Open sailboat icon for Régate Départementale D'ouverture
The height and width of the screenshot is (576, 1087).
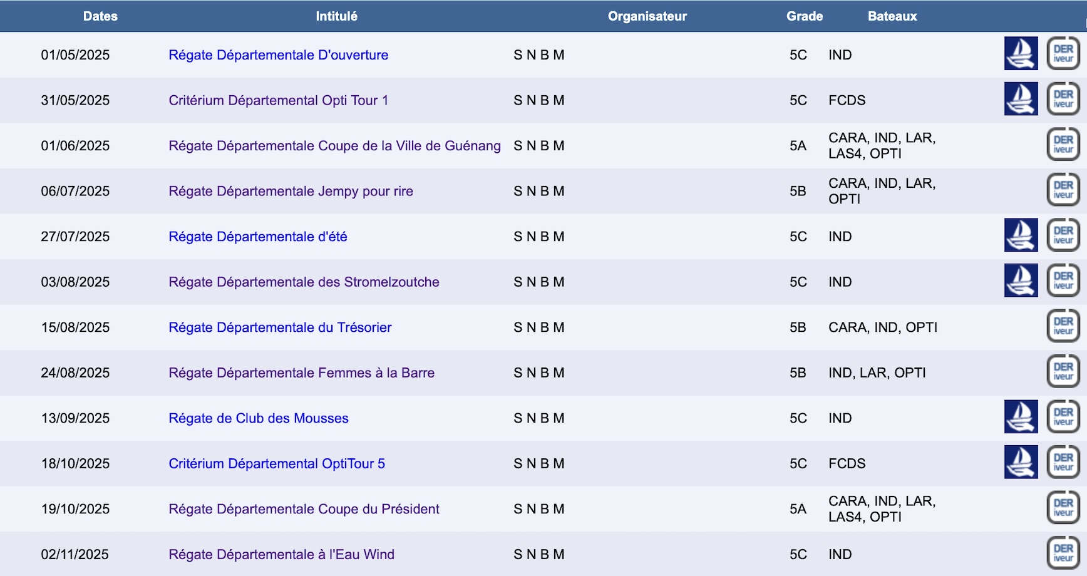coord(1021,53)
